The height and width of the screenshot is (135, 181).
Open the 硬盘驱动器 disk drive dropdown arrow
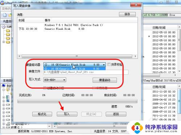[104, 65]
